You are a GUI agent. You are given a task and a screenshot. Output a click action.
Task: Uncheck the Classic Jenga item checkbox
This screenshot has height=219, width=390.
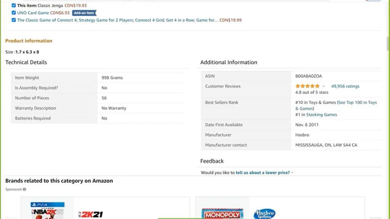tap(14, 5)
